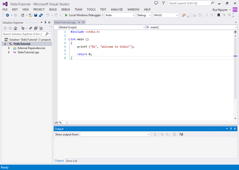This screenshot has width=239, height=170.
Task: Pin the Output panel
Action: [x=231, y=129]
